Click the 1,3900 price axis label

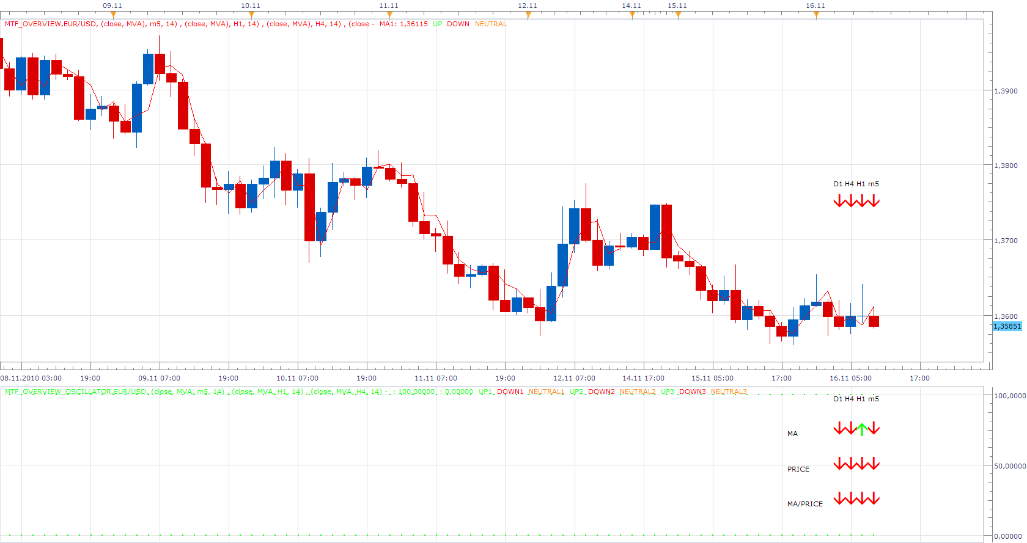[1006, 91]
